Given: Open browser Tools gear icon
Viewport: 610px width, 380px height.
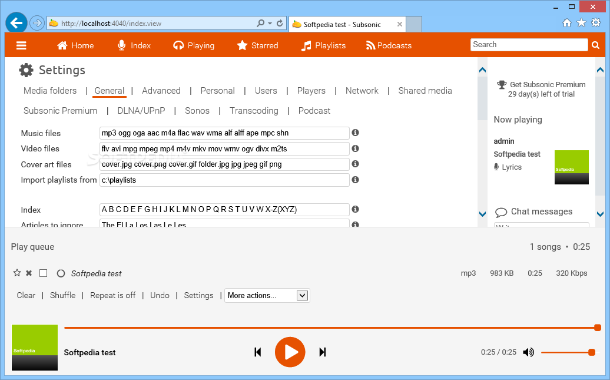Looking at the screenshot, I should click(596, 22).
